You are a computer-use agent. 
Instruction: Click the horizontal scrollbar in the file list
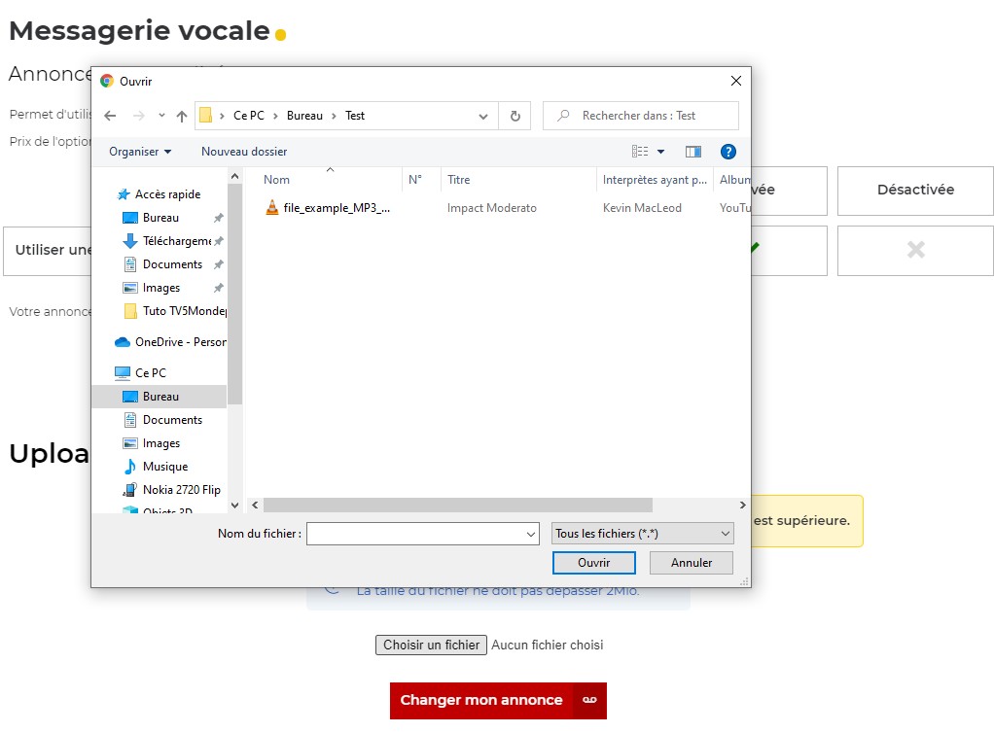pos(457,506)
